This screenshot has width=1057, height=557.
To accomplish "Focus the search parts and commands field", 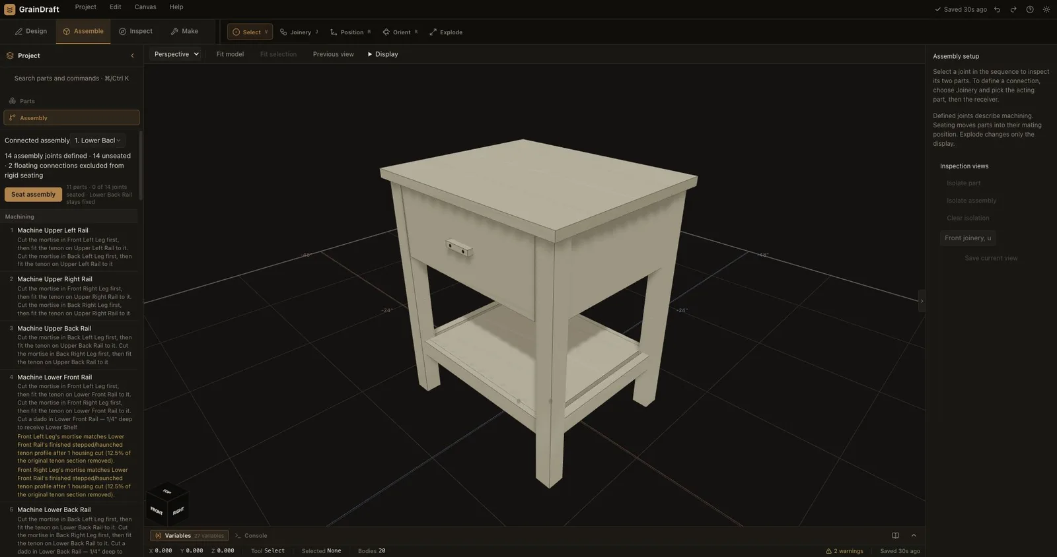I will tap(71, 78).
